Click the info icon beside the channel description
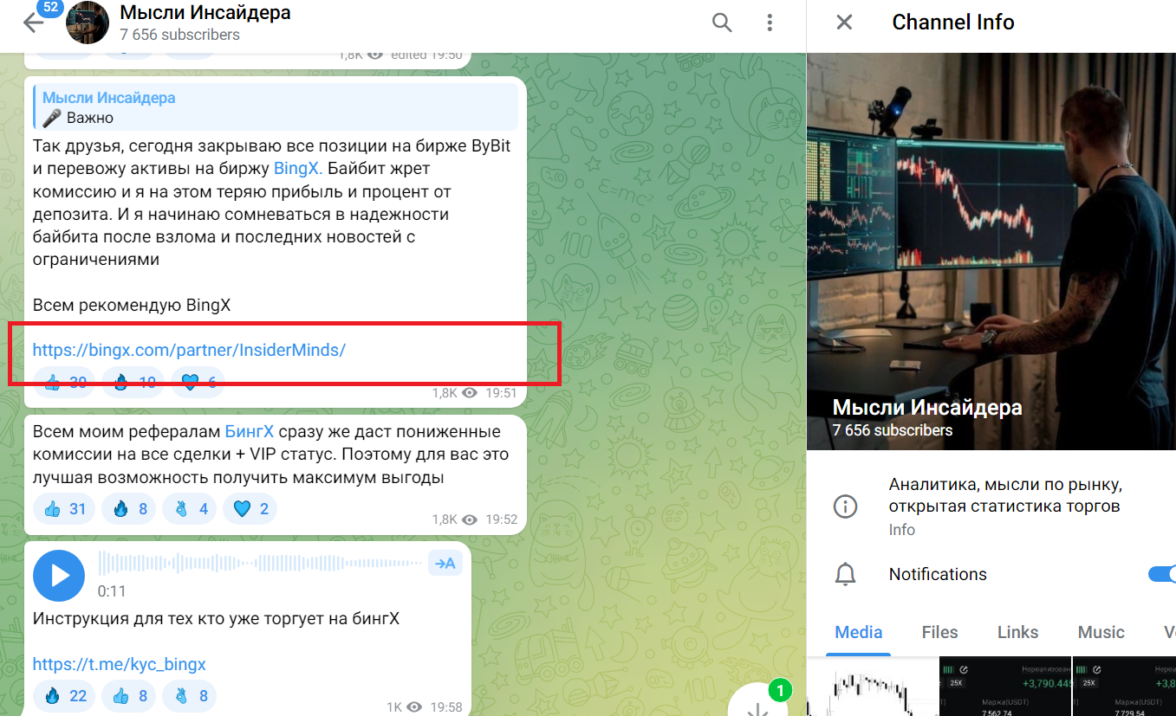1176x716 pixels. (x=845, y=506)
